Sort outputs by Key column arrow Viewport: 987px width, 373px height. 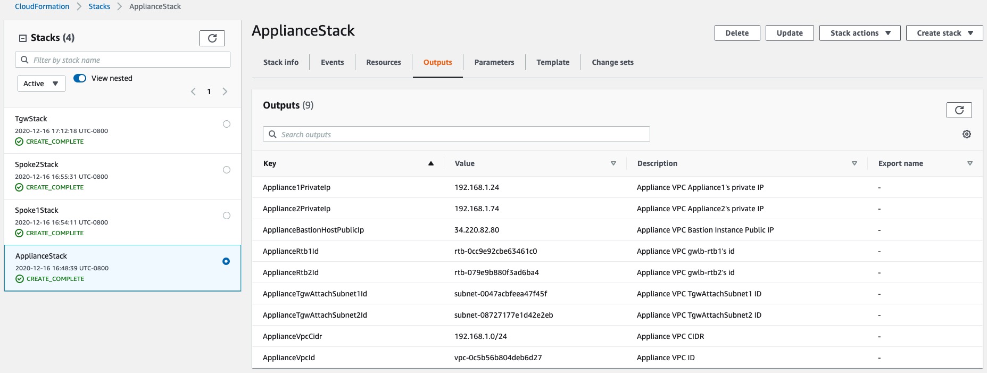point(430,163)
